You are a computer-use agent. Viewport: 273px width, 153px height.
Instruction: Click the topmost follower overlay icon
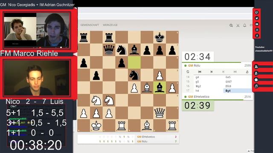pos(256,66)
